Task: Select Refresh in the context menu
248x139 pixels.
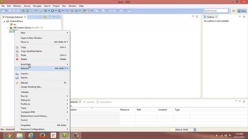Action: [42, 83]
